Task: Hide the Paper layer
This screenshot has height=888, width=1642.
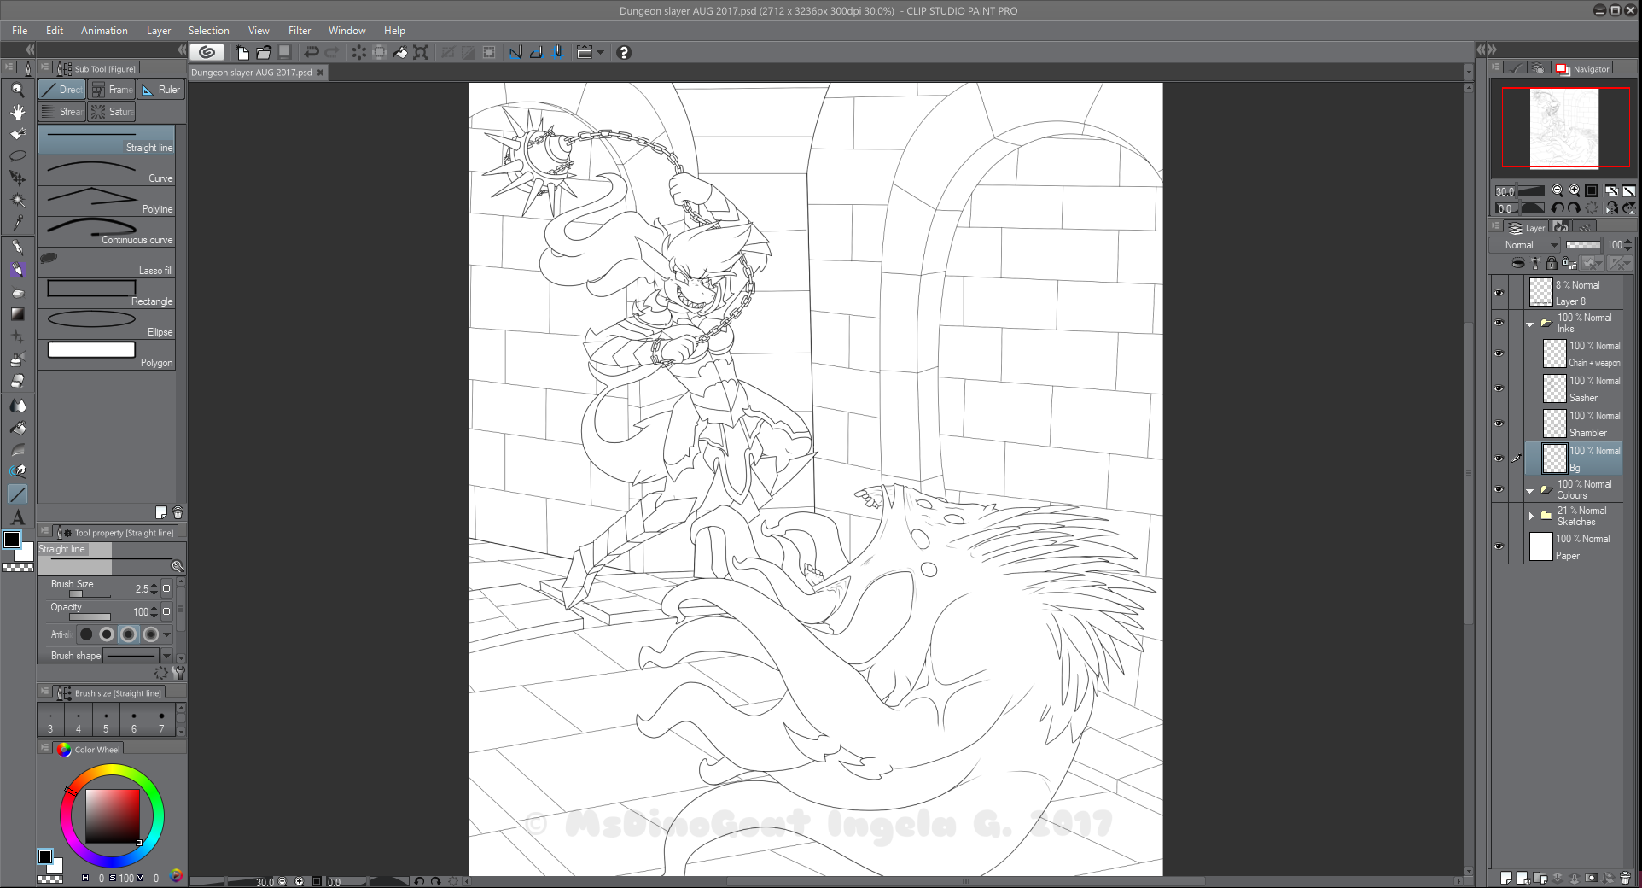Action: (1499, 546)
